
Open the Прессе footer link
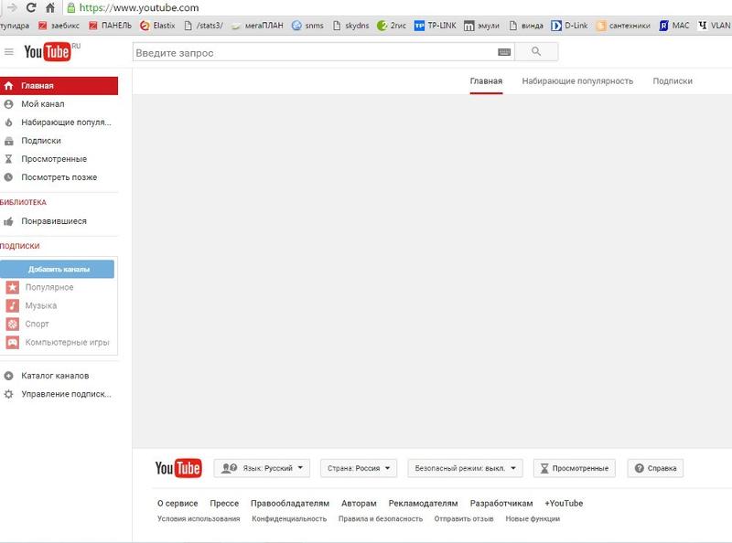click(x=224, y=504)
